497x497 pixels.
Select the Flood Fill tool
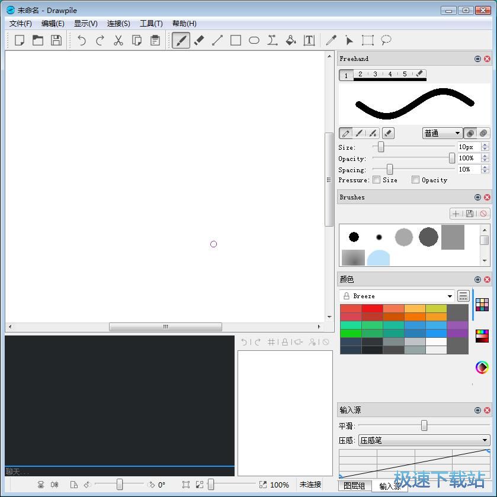pyautogui.click(x=290, y=40)
